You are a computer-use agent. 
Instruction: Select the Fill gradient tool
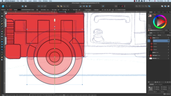click(x=2, y=31)
